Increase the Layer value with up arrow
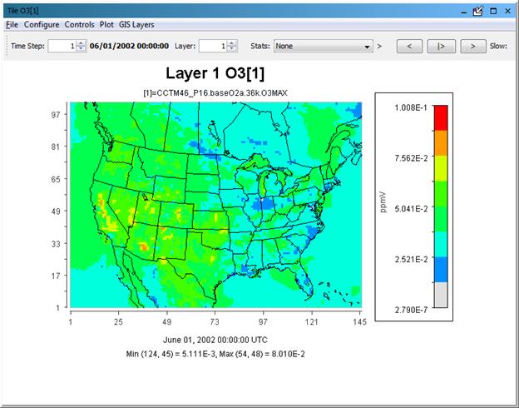 [x=232, y=43]
